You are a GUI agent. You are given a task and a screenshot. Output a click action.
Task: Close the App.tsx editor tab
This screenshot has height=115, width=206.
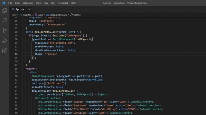pos(29,9)
